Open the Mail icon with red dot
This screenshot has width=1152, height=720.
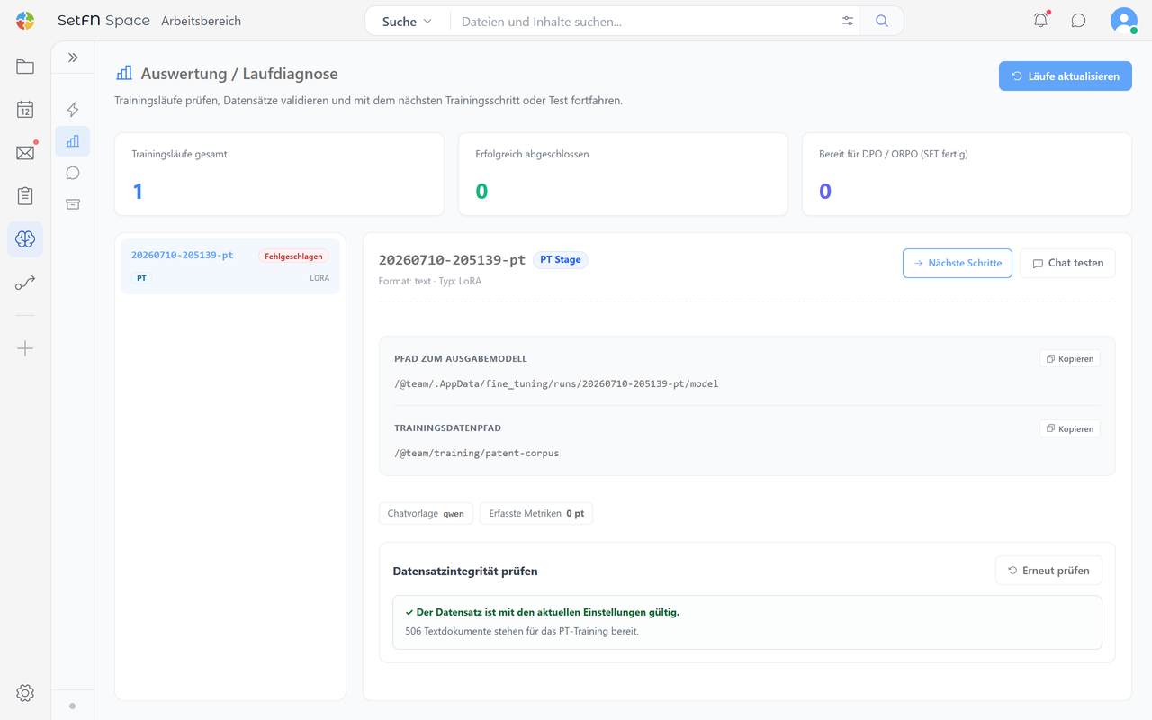[x=25, y=153]
